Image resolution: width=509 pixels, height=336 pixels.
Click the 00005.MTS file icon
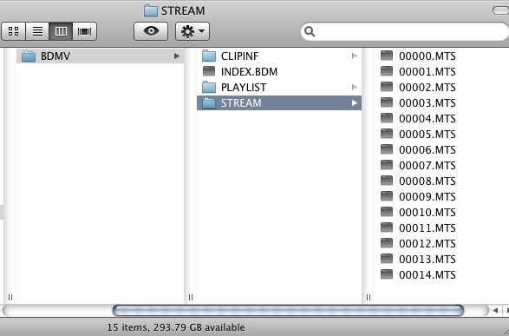(387, 134)
